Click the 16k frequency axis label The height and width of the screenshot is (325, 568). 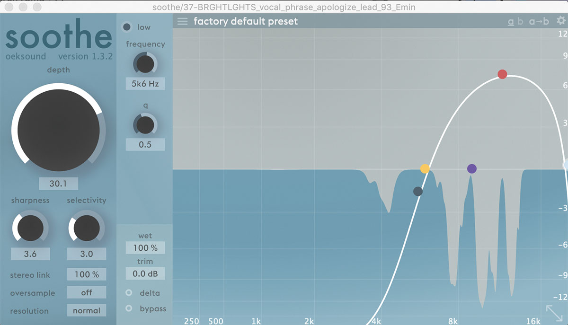click(x=533, y=321)
